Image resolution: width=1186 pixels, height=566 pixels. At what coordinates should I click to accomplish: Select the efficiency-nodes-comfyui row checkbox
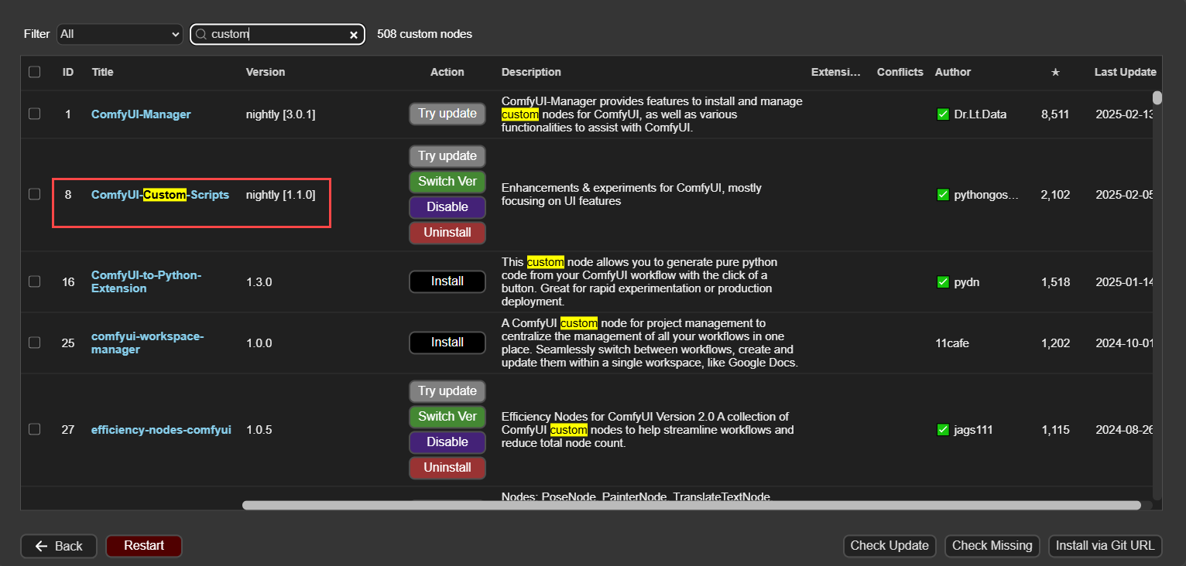(x=34, y=429)
